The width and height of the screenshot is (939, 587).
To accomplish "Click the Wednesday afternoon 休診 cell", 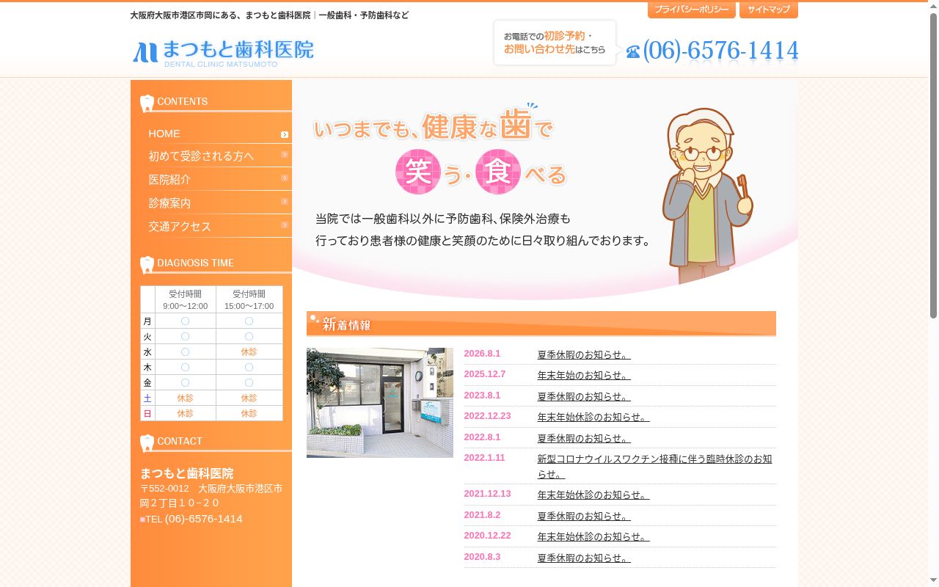I will coord(249,352).
